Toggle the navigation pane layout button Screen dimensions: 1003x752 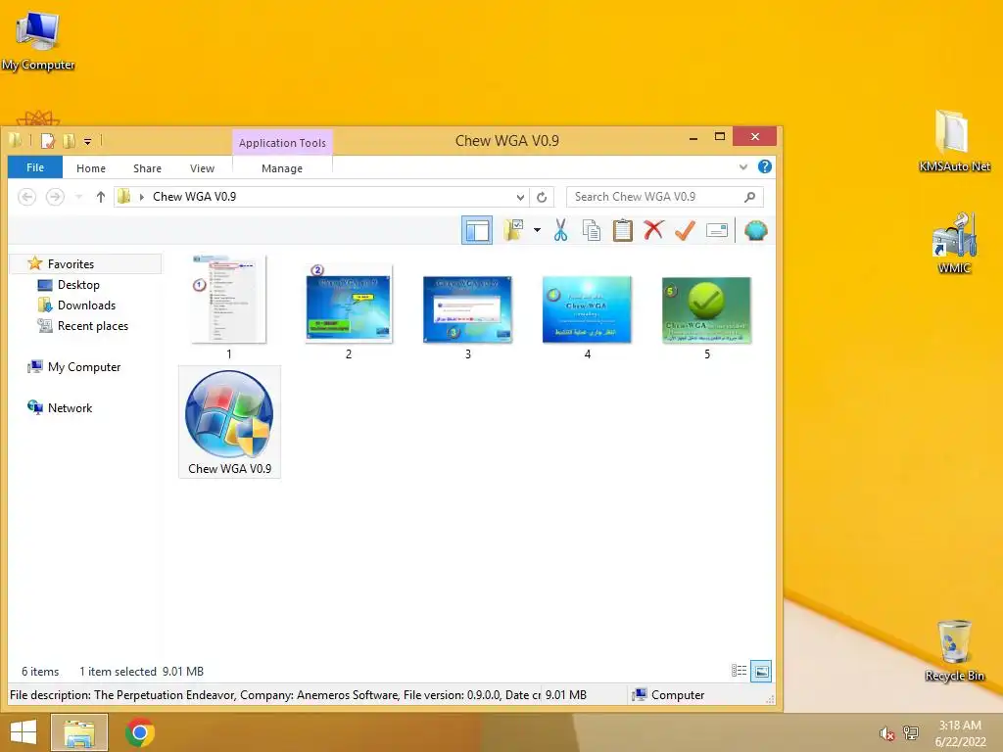[477, 230]
